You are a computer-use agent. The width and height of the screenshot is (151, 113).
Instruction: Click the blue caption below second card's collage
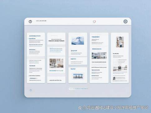56,71
